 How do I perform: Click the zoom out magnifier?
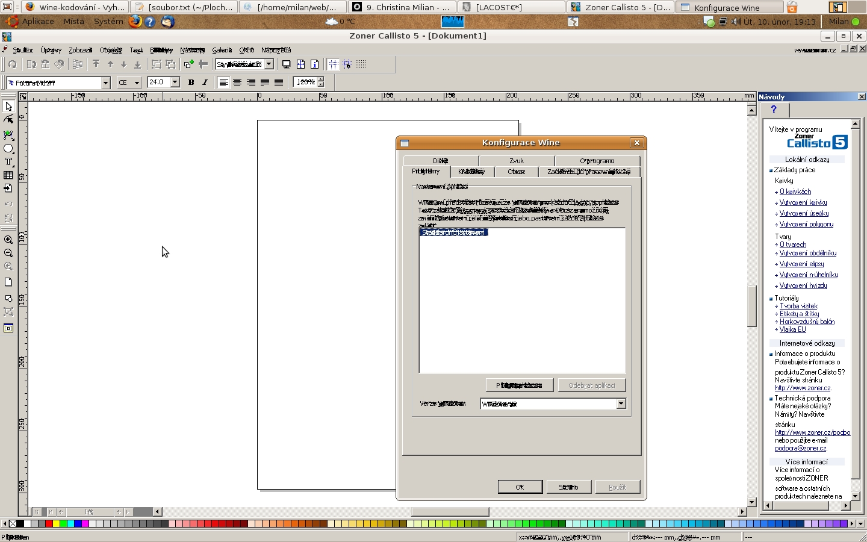8,254
